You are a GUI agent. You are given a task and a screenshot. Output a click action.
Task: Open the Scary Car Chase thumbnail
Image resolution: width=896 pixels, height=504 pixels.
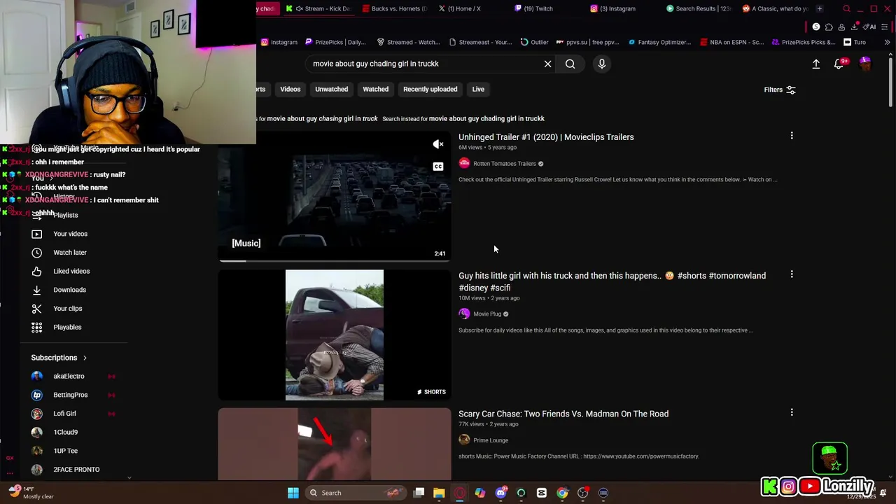click(x=335, y=444)
